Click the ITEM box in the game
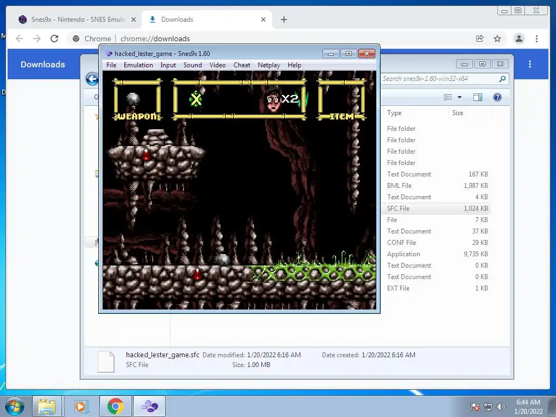Image resolution: width=556 pixels, height=417 pixels. (342, 100)
